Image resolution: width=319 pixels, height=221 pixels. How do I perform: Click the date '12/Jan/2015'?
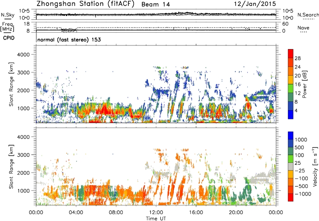(x=255, y=4)
